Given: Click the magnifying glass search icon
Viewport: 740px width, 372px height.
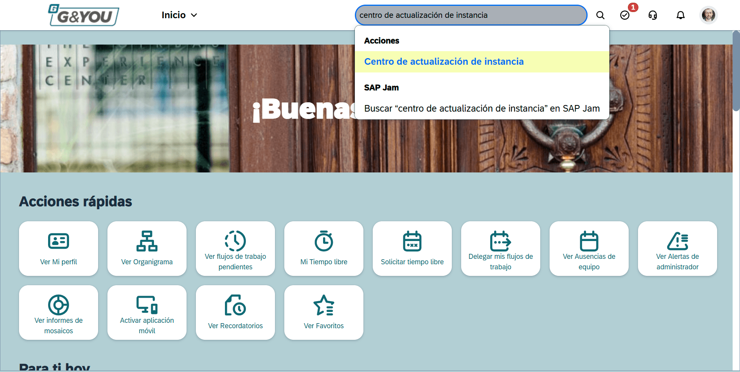Looking at the screenshot, I should coord(600,15).
